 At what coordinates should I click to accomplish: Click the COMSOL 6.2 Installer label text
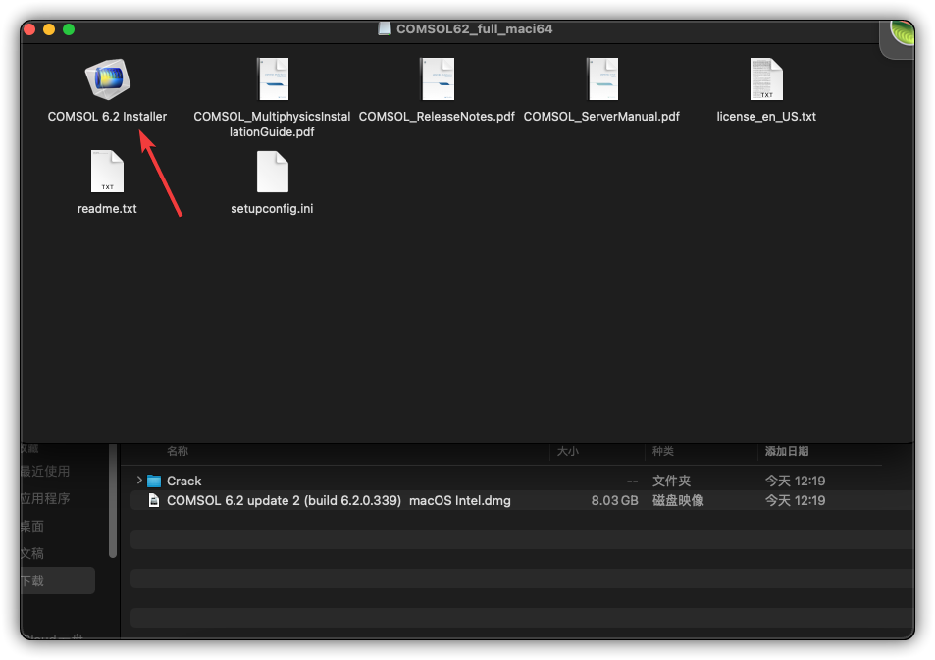[107, 117]
